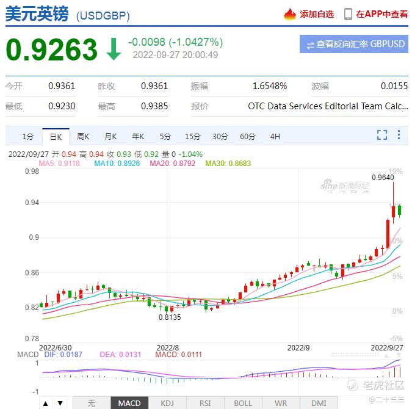The height and width of the screenshot is (409, 412).
Task: Select the WR indicator tab
Action: click(x=281, y=404)
